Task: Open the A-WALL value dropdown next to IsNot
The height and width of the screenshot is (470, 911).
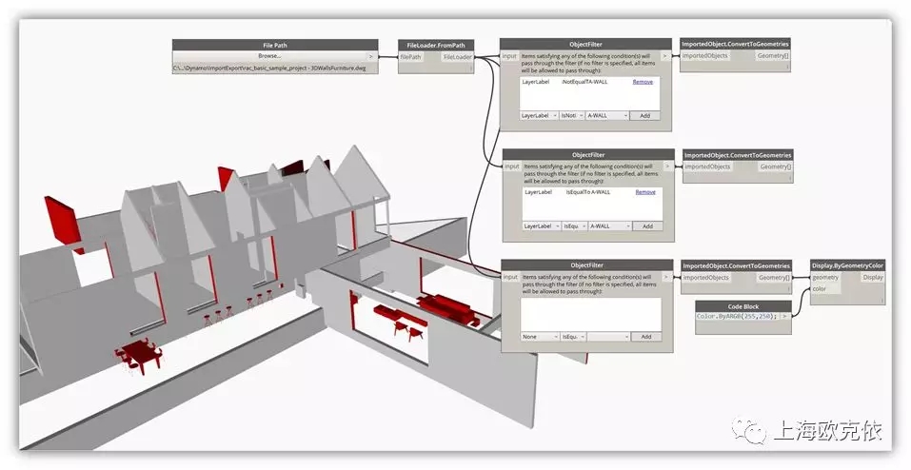Action: [607, 115]
